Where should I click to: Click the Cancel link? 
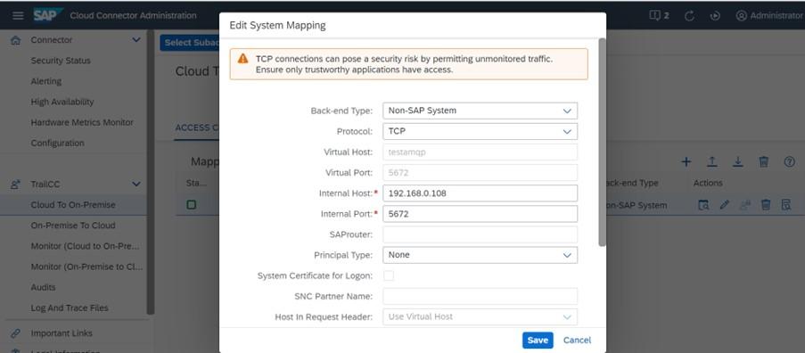577,341
